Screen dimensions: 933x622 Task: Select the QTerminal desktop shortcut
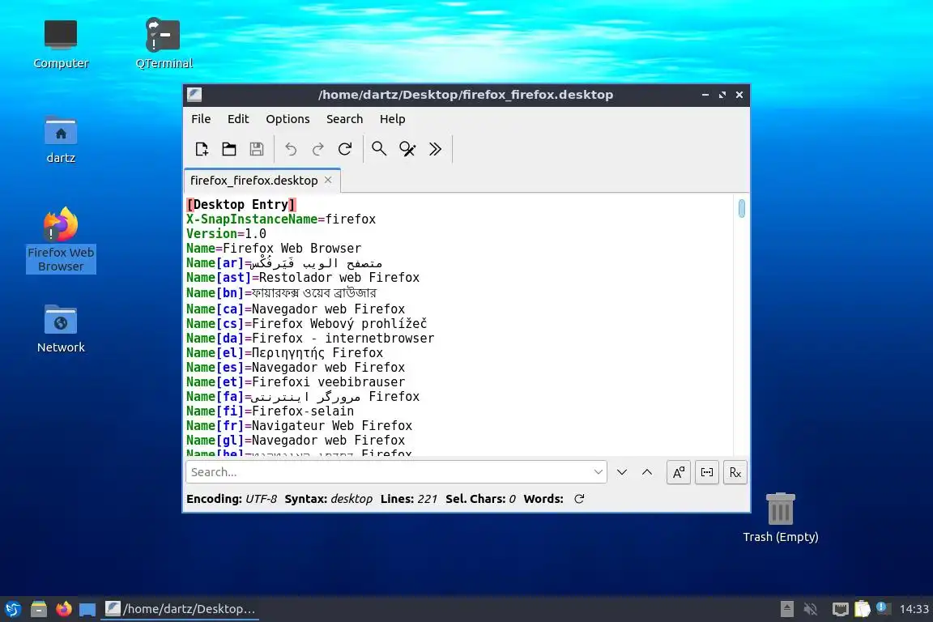(164, 44)
